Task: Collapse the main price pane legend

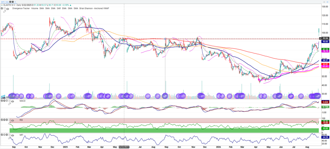Action: coord(5,8)
